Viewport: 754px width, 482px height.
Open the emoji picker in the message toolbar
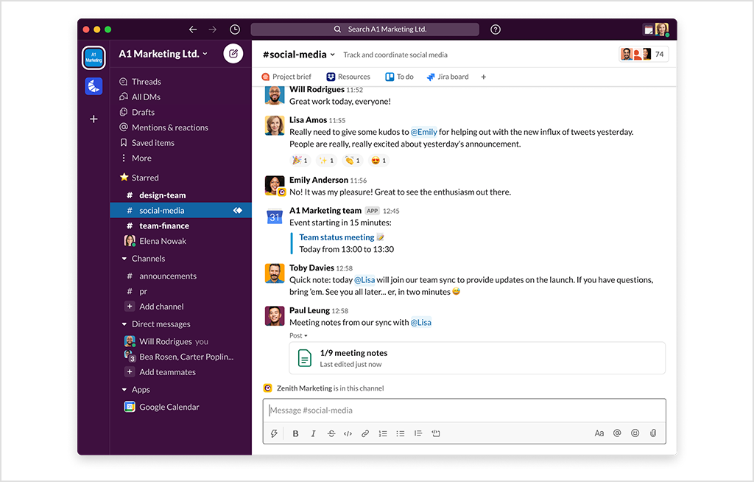pos(635,433)
